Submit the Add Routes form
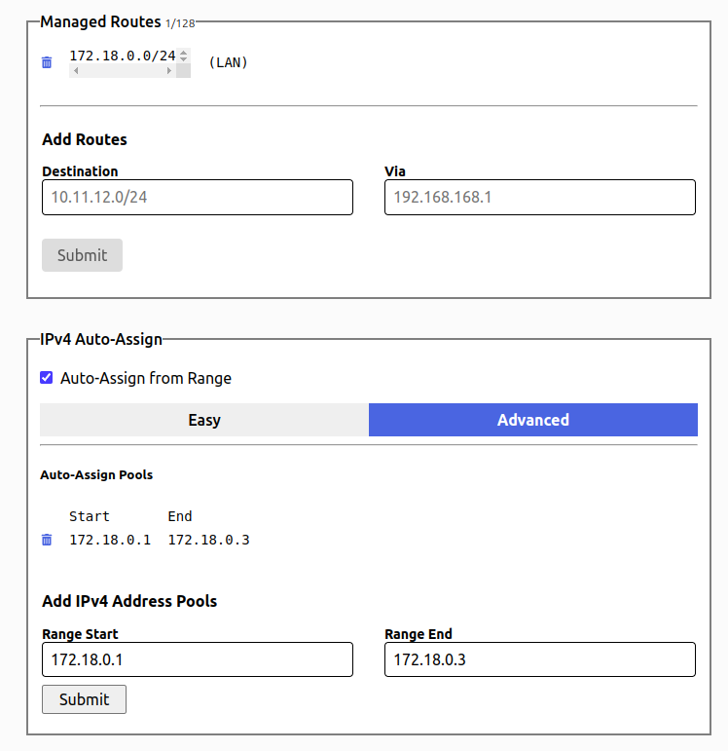728x751 pixels. click(x=83, y=255)
